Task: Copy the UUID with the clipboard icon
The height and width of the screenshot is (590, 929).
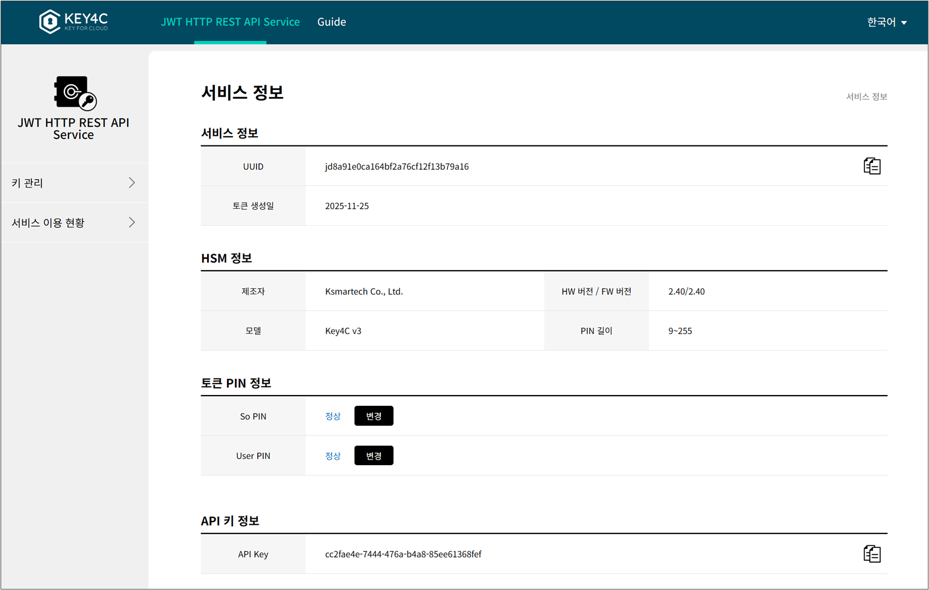Action: click(871, 166)
